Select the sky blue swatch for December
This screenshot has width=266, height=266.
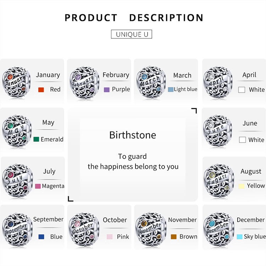click(239, 237)
